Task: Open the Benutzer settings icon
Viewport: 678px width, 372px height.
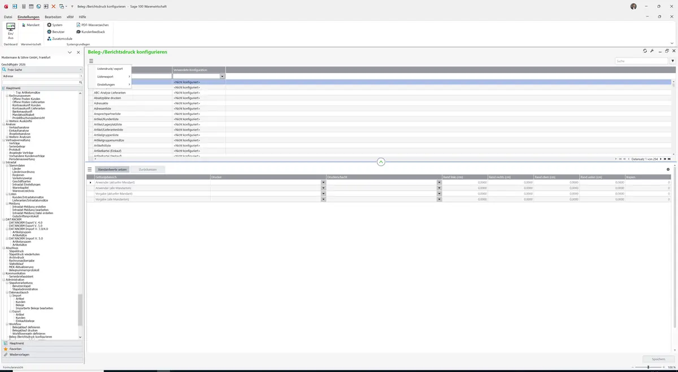Action: coord(49,32)
